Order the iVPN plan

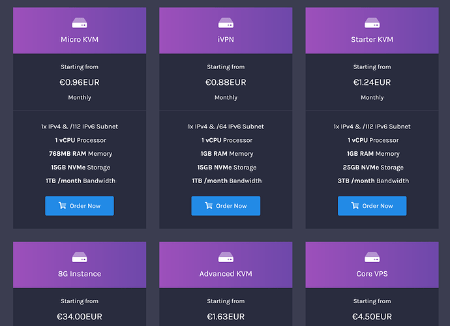(x=226, y=206)
